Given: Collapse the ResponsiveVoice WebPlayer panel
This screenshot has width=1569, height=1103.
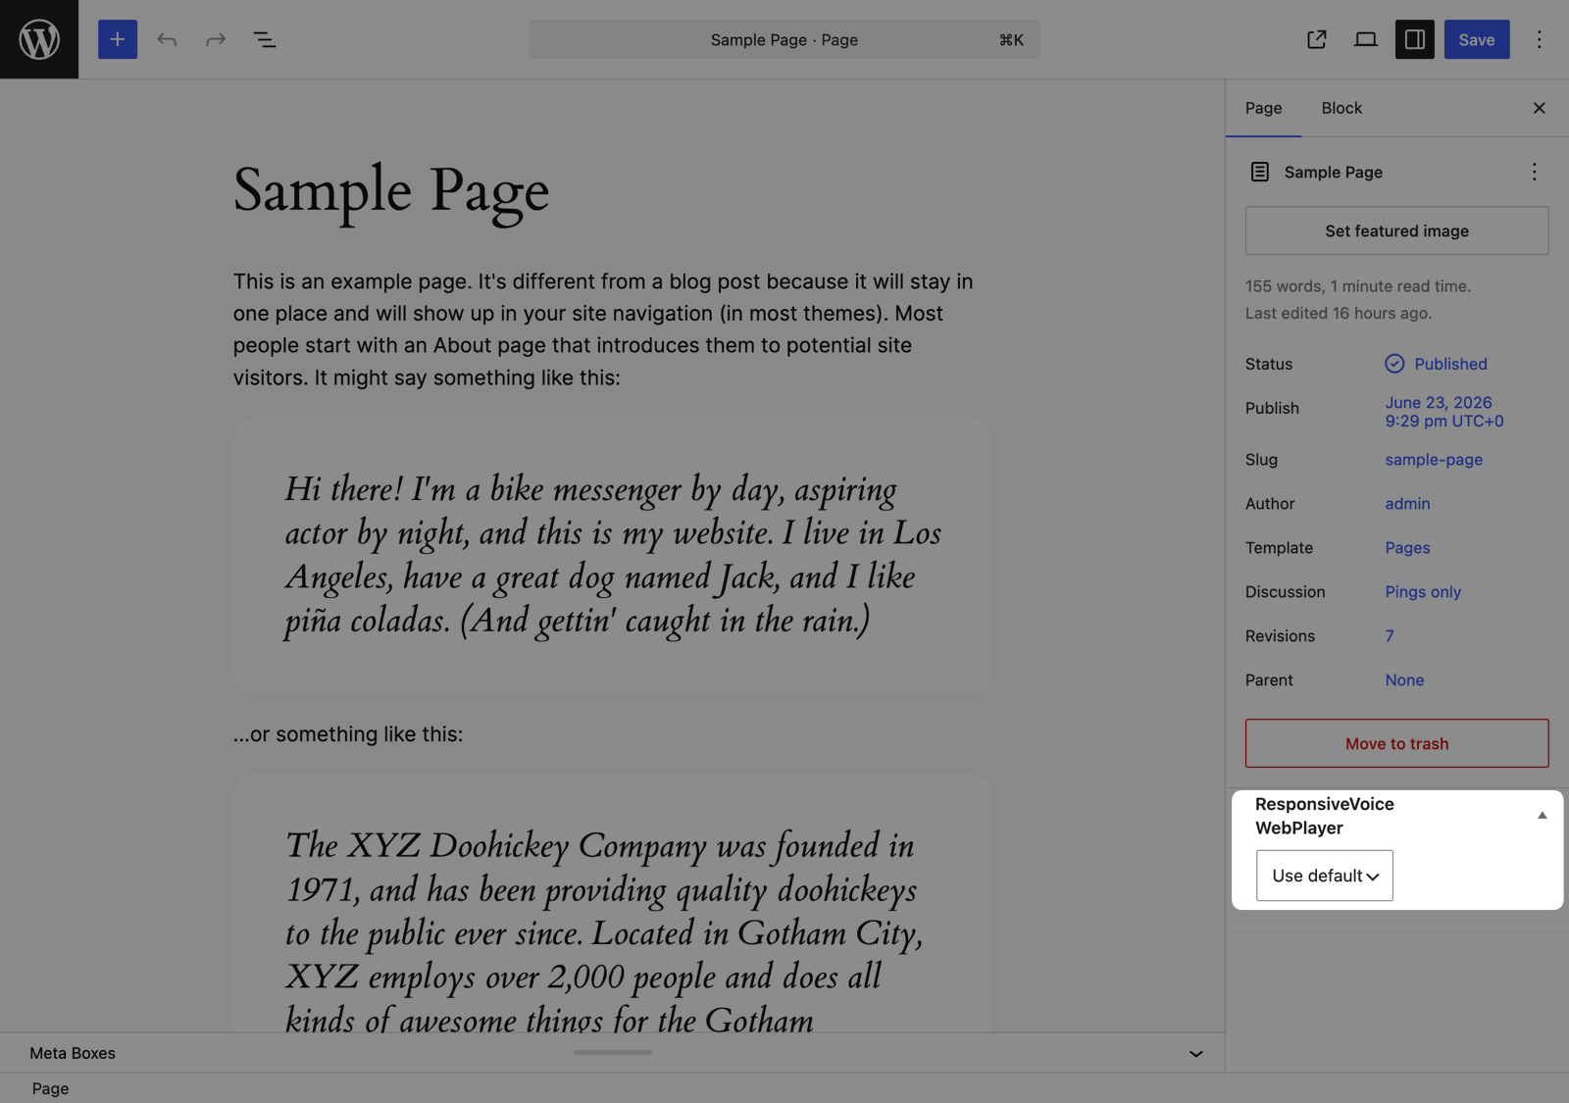Looking at the screenshot, I should (x=1542, y=815).
